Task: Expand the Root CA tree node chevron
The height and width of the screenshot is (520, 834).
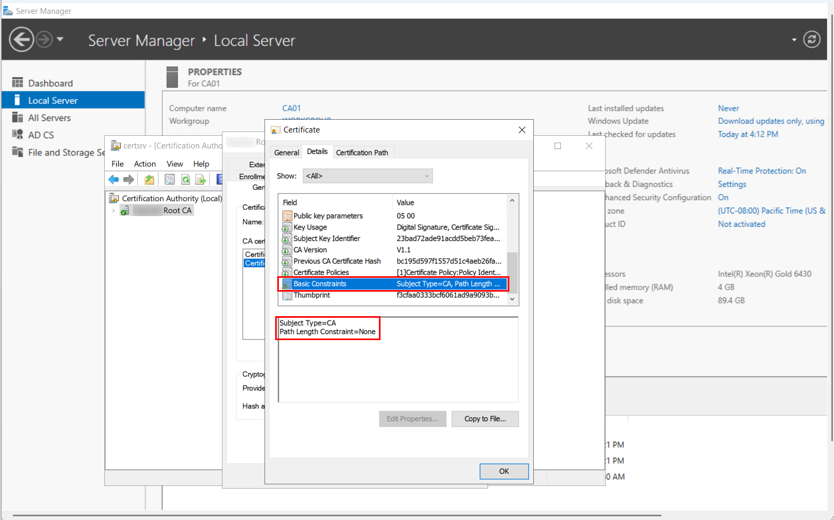Action: pyautogui.click(x=113, y=211)
